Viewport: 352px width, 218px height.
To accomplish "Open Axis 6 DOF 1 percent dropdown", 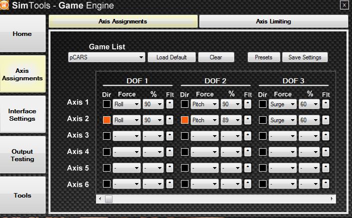I will coord(153,184).
